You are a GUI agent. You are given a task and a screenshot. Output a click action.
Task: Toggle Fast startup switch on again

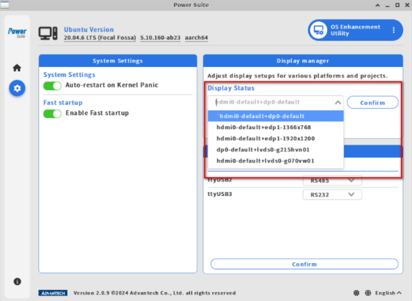click(x=52, y=113)
